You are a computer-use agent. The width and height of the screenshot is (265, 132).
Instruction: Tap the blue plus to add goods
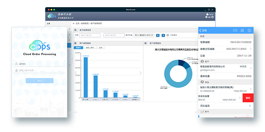250,106
